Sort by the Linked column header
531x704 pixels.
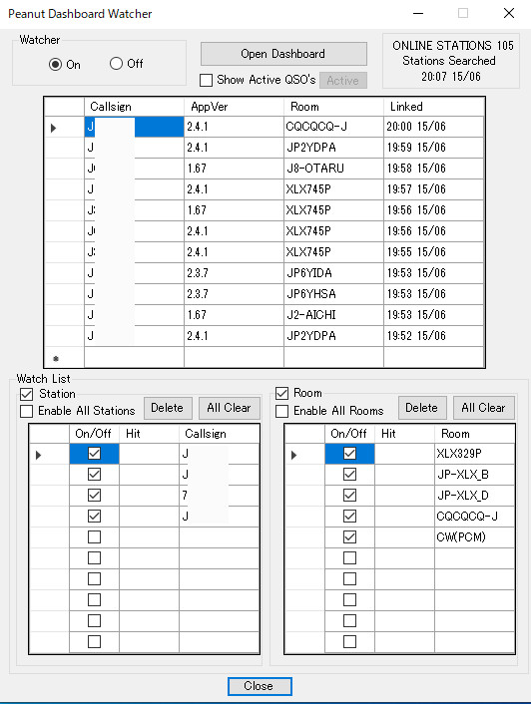[x=433, y=107]
